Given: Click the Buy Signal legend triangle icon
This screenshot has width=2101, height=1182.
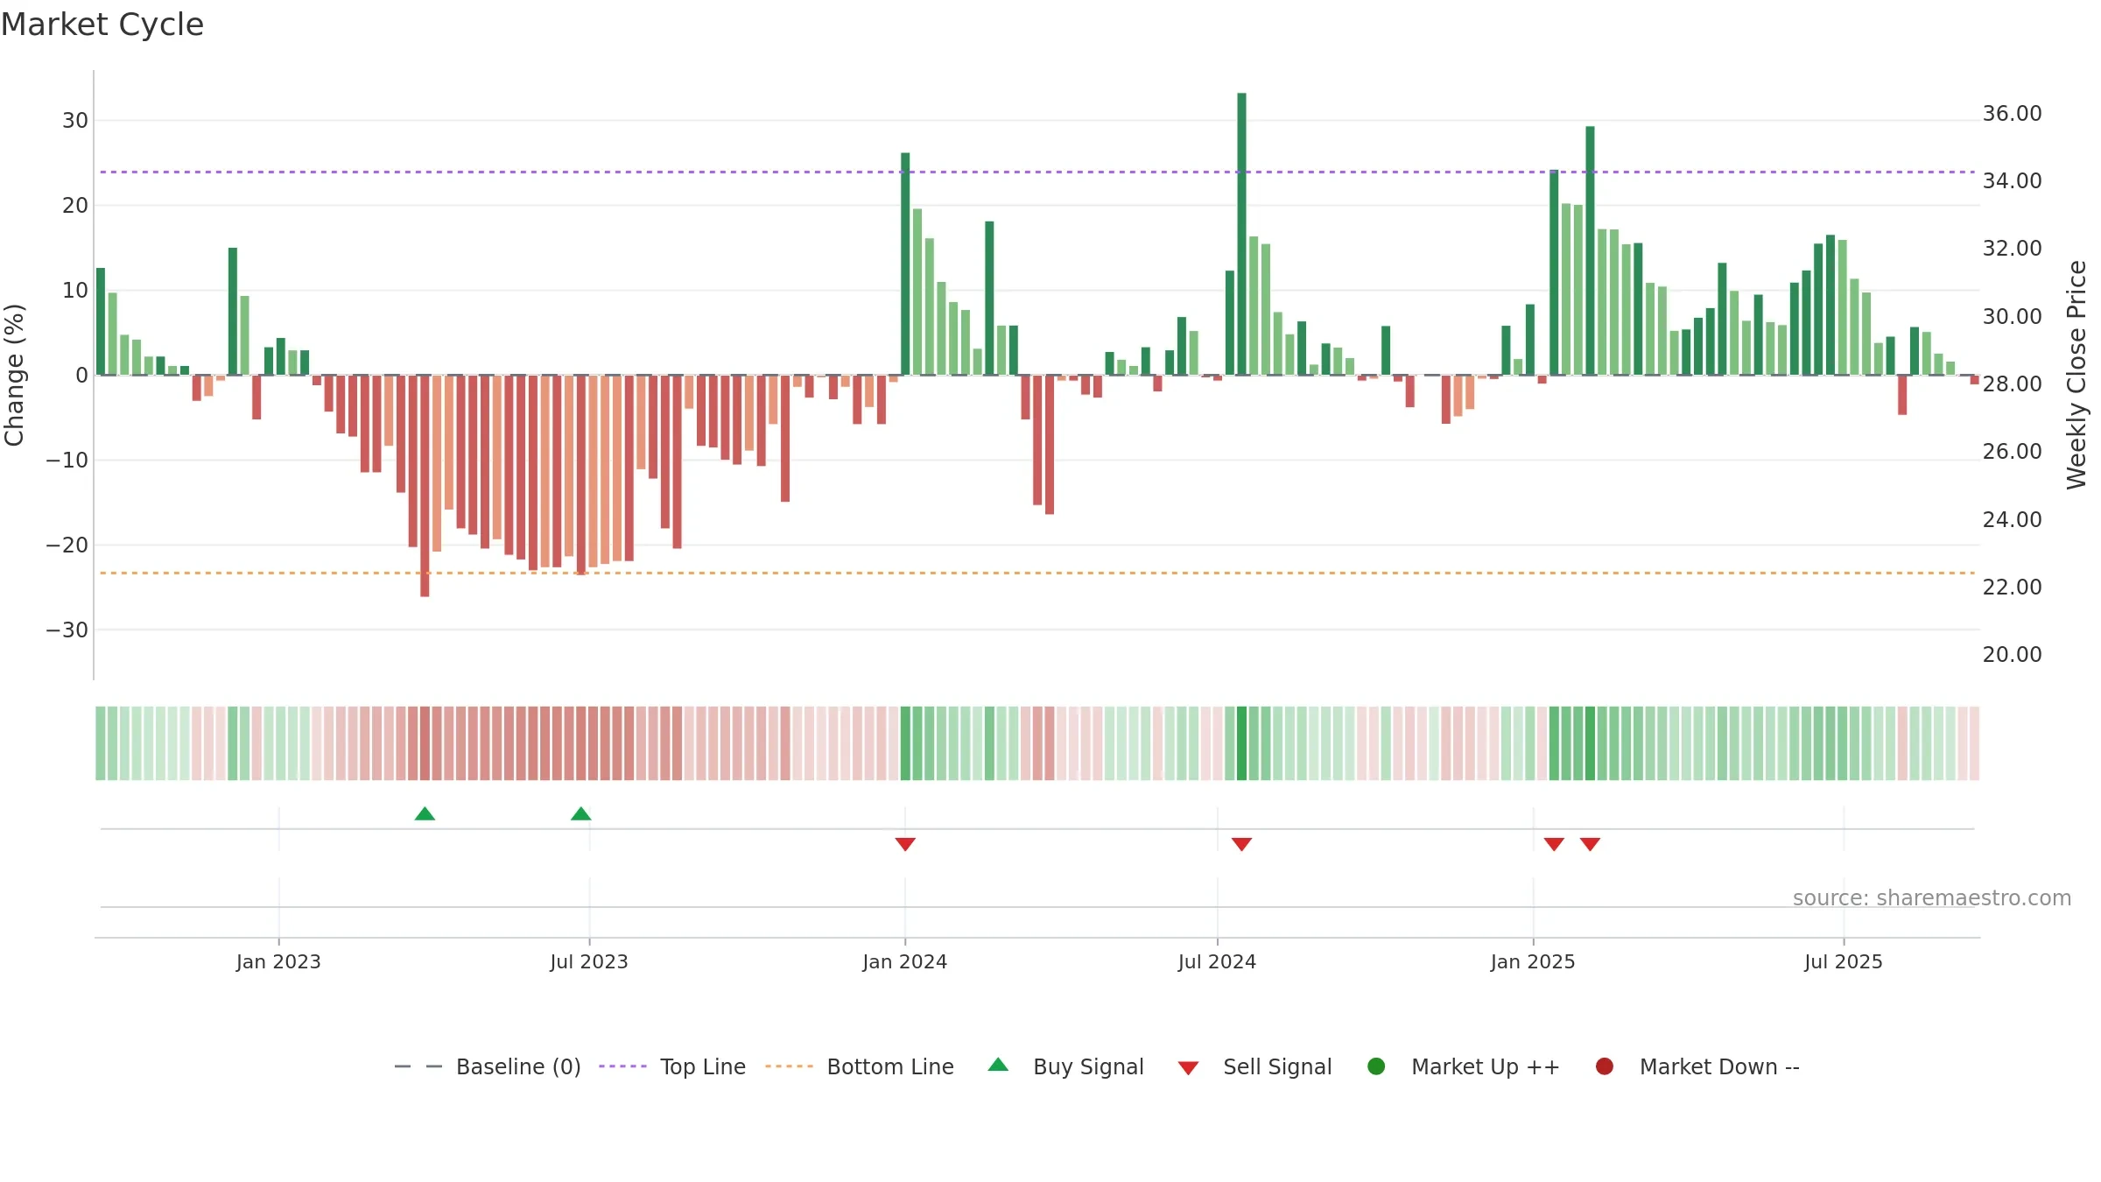Looking at the screenshot, I should (998, 1065).
